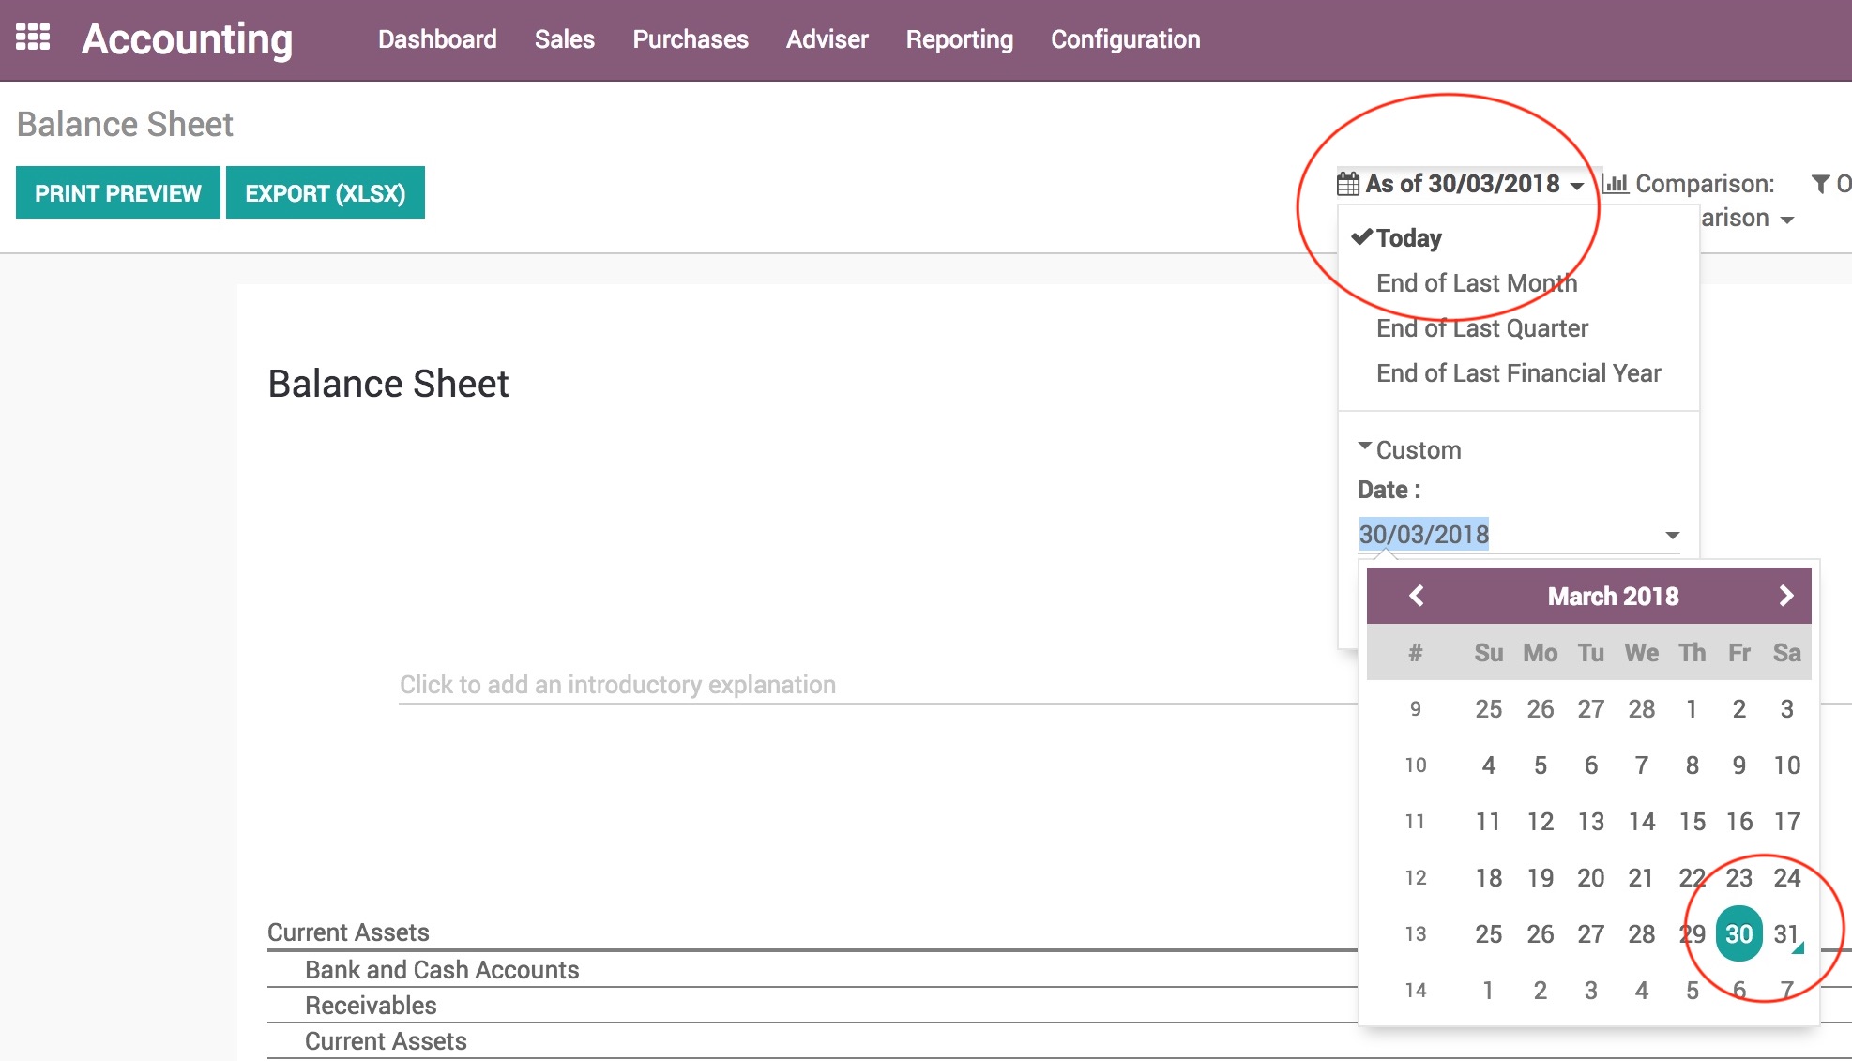Export the report as XLSX
The height and width of the screenshot is (1061, 1852).
point(326,192)
